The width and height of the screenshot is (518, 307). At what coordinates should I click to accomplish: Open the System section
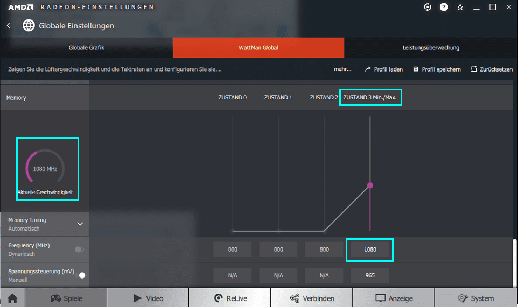[x=476, y=298]
